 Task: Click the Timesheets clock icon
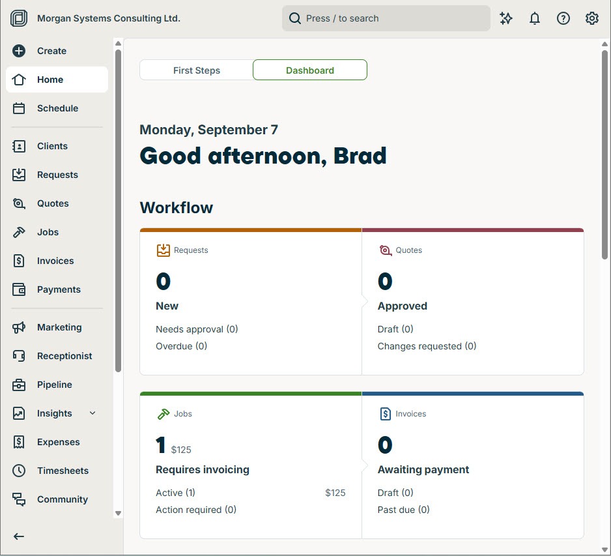[x=19, y=470]
